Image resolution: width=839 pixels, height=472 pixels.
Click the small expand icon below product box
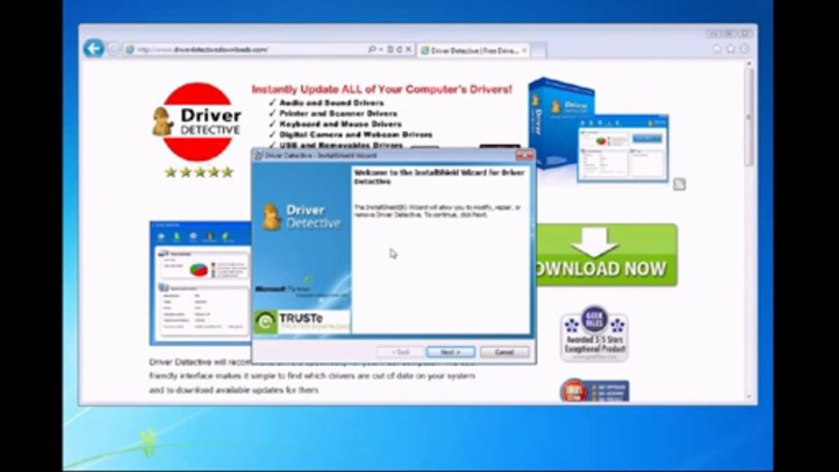pos(680,184)
